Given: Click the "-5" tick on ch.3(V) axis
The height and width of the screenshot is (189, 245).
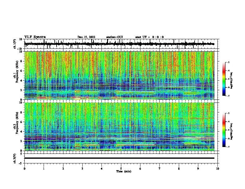Looking at the screenshot, I should (21, 163).
